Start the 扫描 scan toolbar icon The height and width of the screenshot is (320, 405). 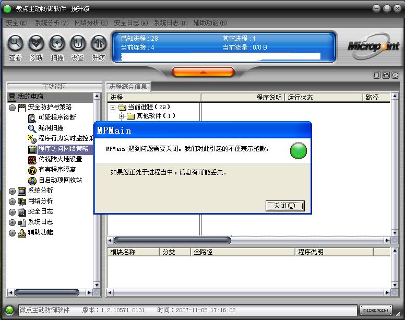(x=57, y=43)
